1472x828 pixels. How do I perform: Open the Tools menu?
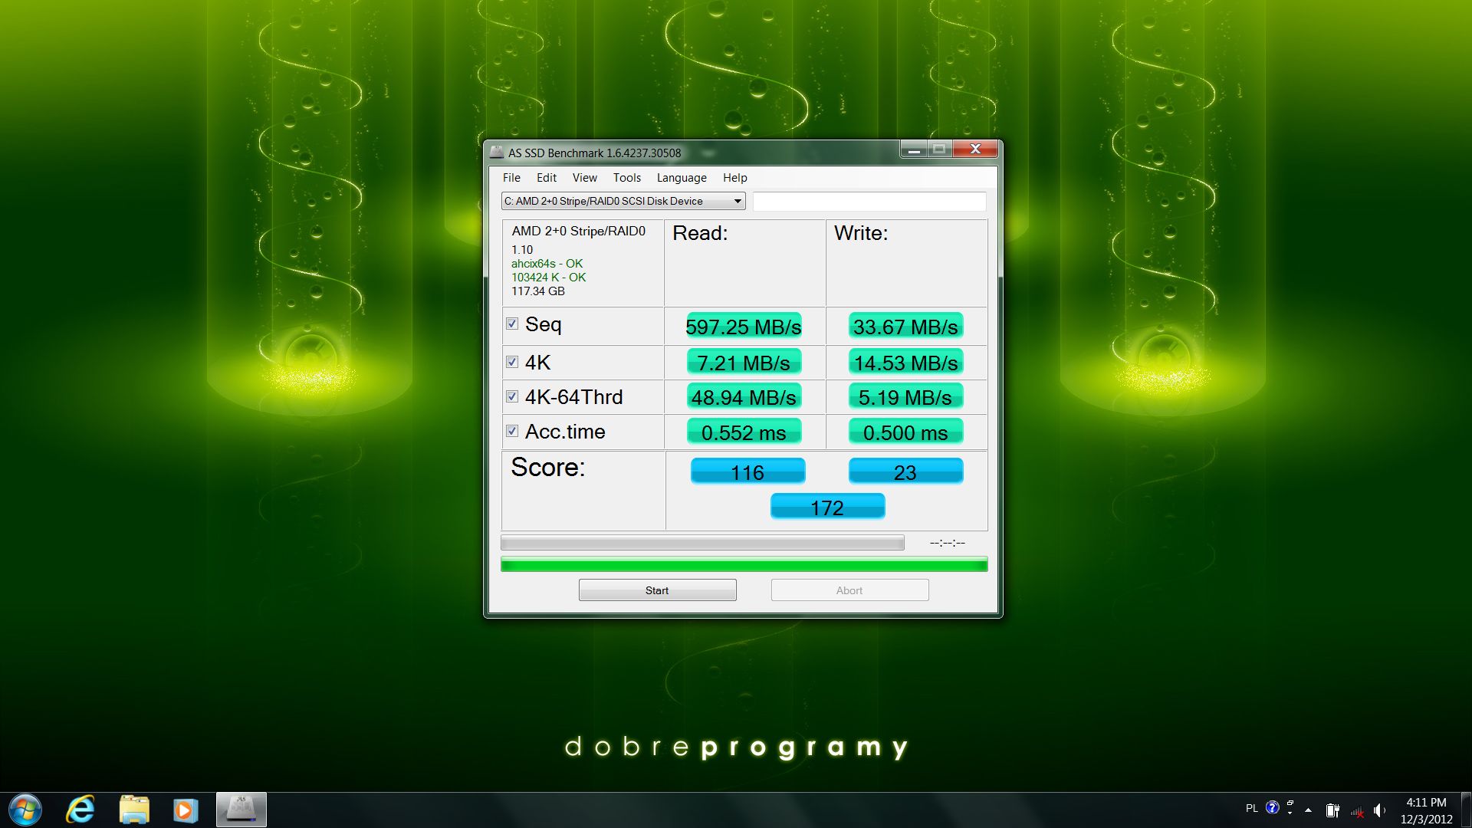click(x=627, y=178)
